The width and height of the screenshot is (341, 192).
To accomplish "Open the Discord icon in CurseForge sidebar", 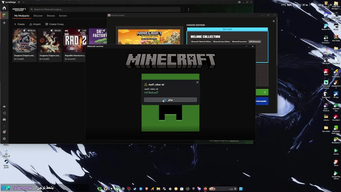I will 4,120.
